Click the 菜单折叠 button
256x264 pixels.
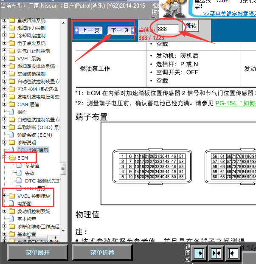102,253
